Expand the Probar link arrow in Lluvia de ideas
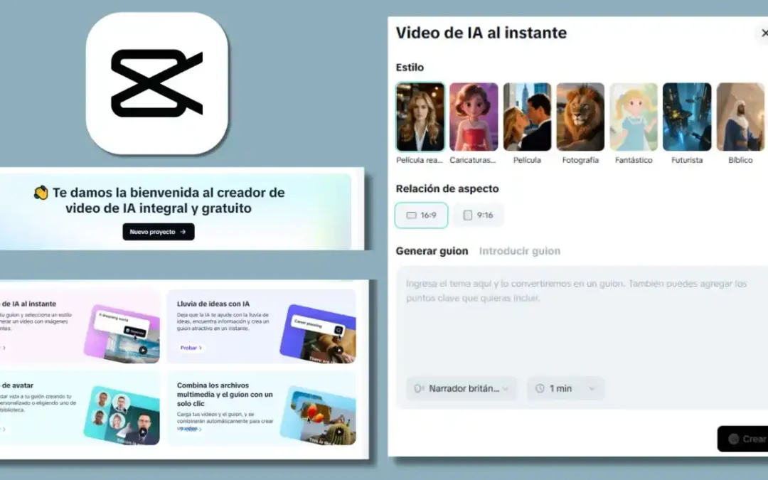 pos(201,348)
